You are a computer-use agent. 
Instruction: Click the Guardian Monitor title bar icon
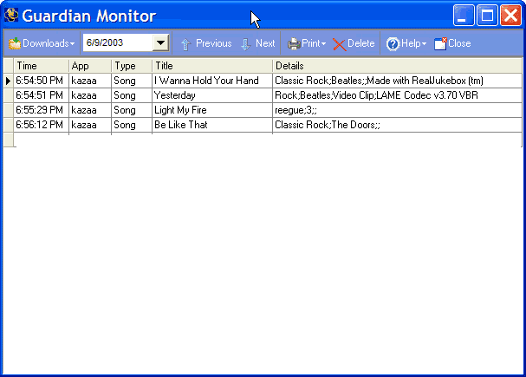click(11, 15)
